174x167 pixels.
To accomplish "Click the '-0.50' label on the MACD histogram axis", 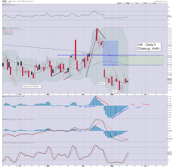I will [170, 117].
